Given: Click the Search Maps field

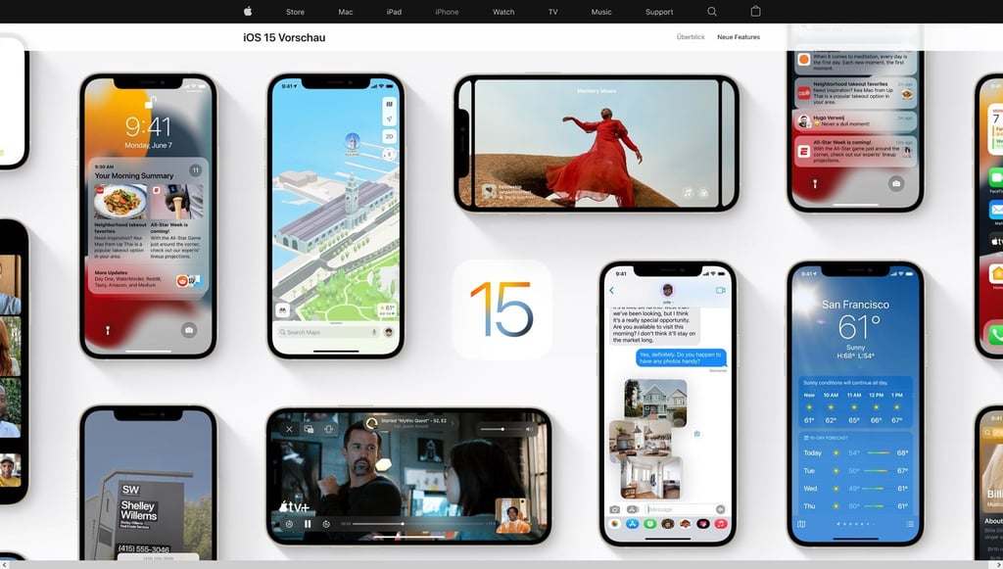Looking at the screenshot, I should 326,332.
